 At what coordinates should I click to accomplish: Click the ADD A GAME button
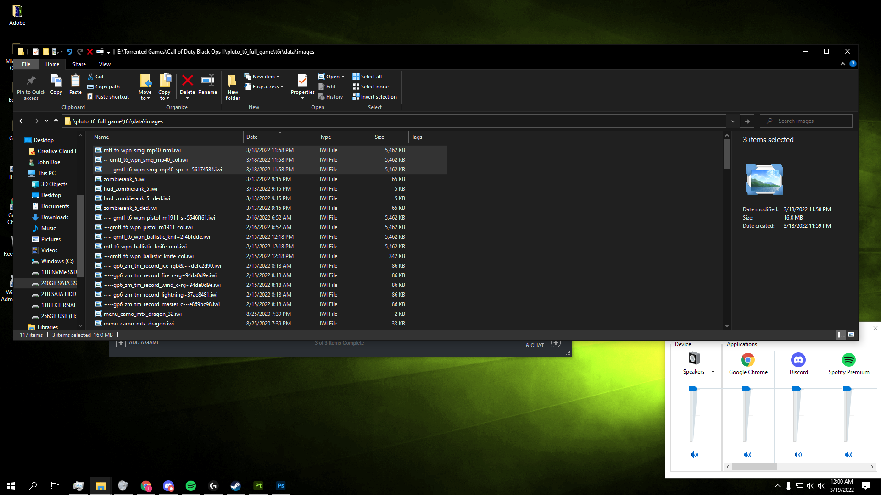(x=138, y=343)
